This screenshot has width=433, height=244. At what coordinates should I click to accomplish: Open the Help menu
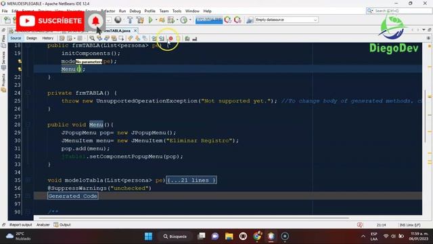point(208,11)
